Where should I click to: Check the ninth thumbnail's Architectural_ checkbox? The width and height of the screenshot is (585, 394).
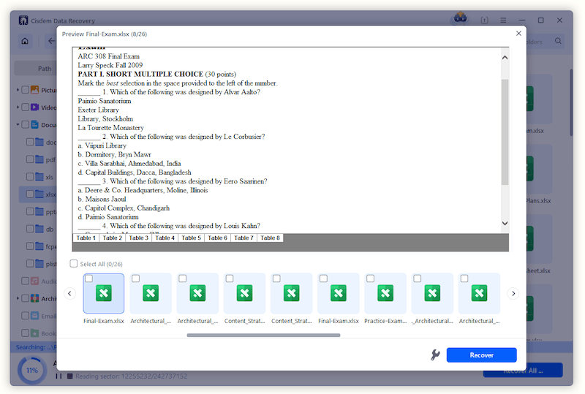coord(464,279)
